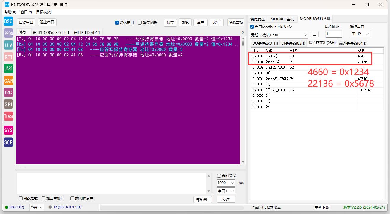
Task: Enable the 定时发送 checkbox
Action: (x=227, y=176)
